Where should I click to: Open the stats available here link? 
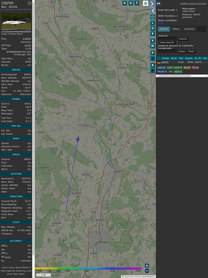160,23
